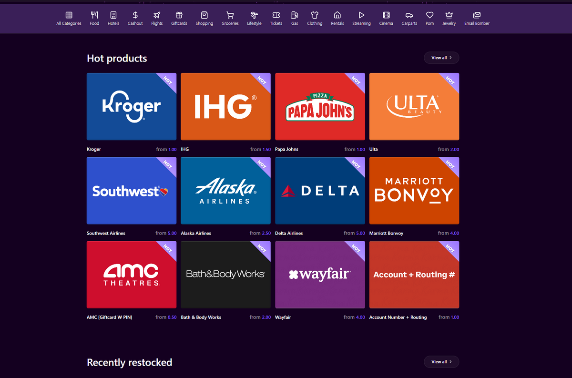Open the Lifestyle palm tree icon
This screenshot has height=378, width=572.
[254, 15]
